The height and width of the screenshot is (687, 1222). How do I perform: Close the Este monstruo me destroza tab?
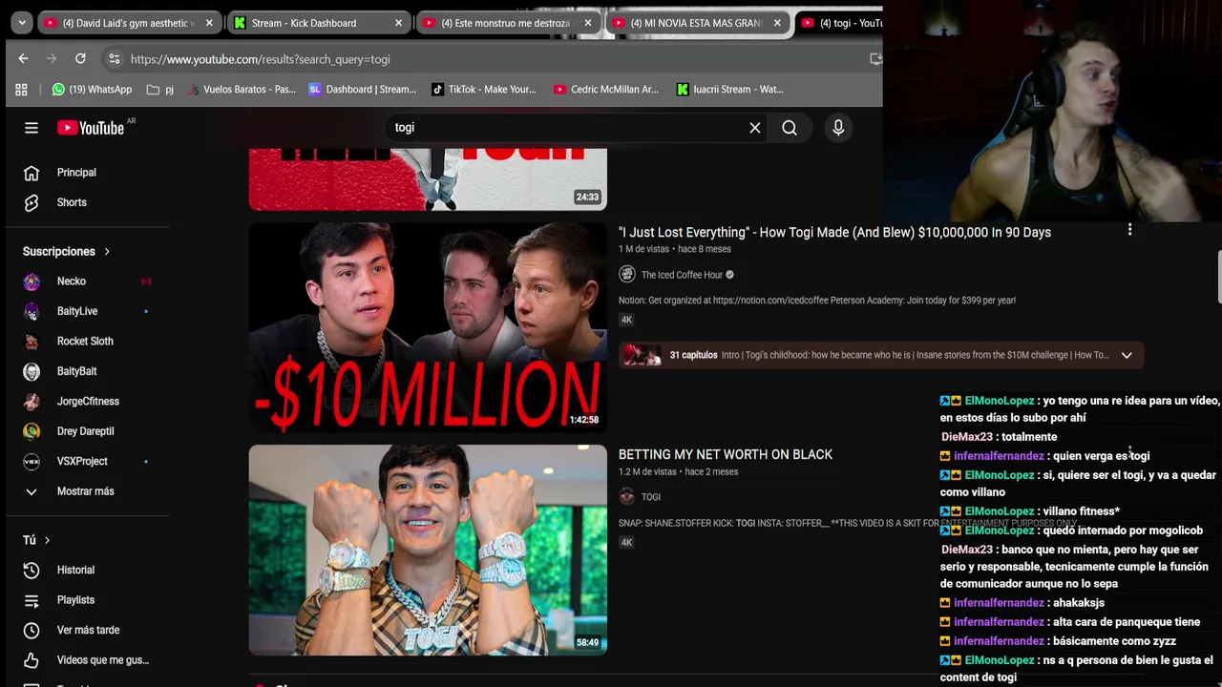588,23
